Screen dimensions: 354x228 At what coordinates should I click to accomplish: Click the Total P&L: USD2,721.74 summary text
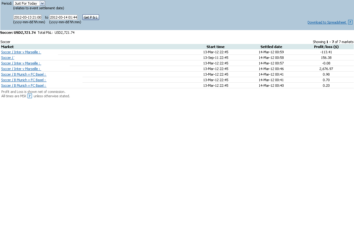coord(56,33)
